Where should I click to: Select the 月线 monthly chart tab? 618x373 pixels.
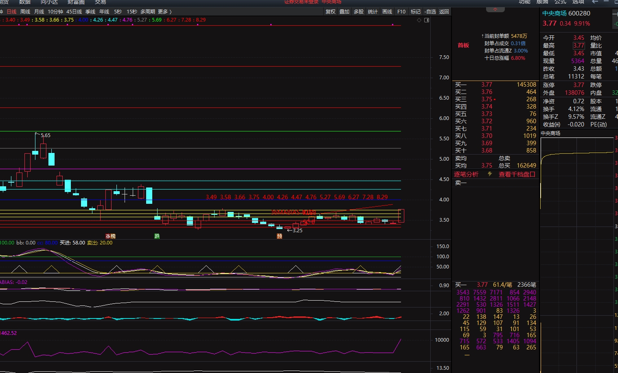pyautogui.click(x=39, y=12)
